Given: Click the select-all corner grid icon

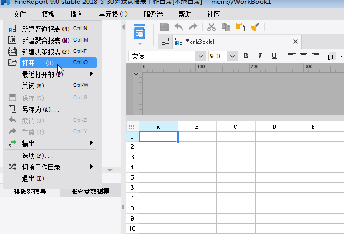Looking at the screenshot, I should point(131,127).
